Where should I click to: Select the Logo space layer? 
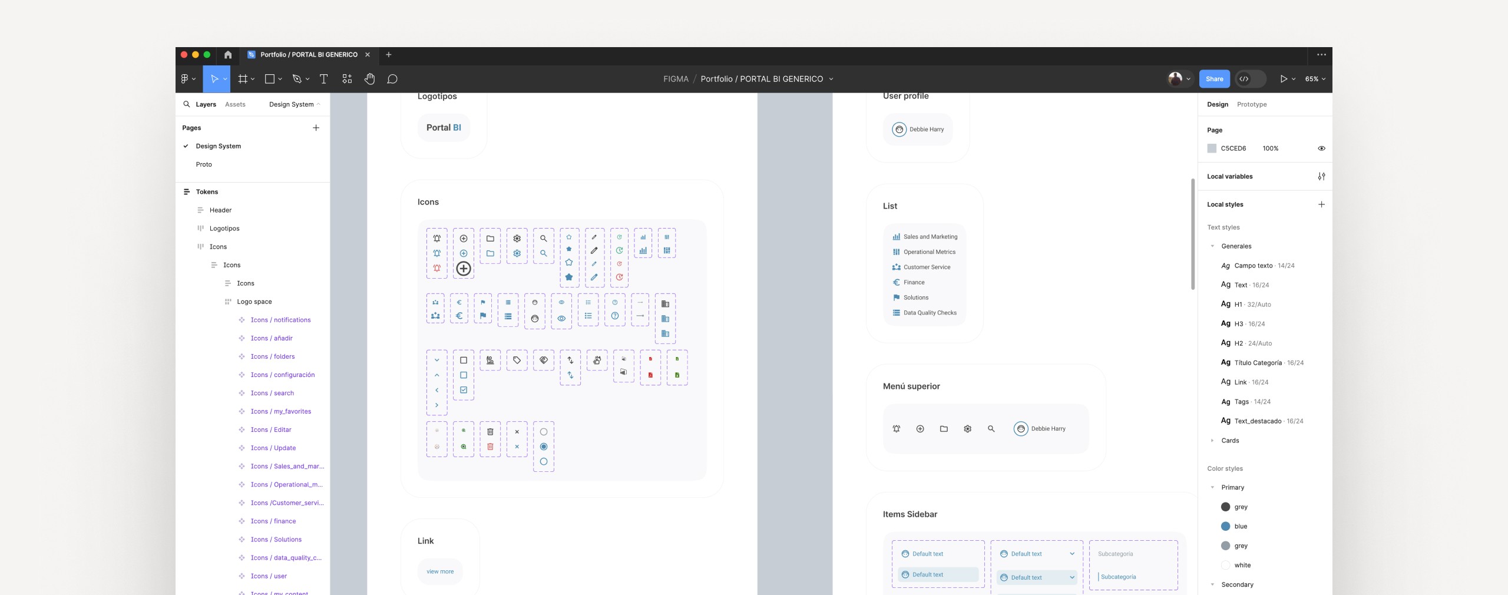[x=254, y=302]
